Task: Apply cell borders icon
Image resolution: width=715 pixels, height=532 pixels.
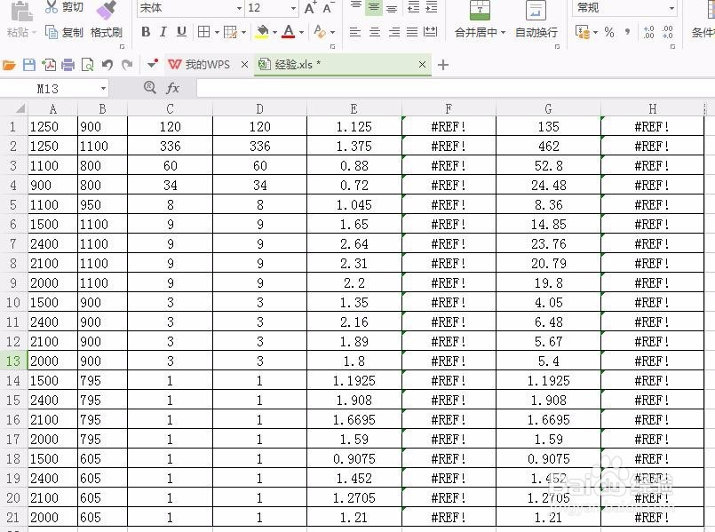Action: point(203,32)
